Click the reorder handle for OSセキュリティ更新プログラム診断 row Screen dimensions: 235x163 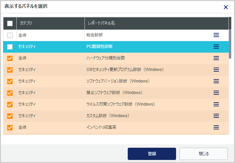click(x=216, y=70)
